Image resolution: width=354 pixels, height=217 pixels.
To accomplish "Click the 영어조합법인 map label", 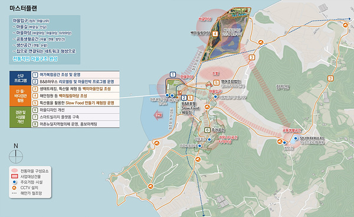I will [x=231, y=82].
